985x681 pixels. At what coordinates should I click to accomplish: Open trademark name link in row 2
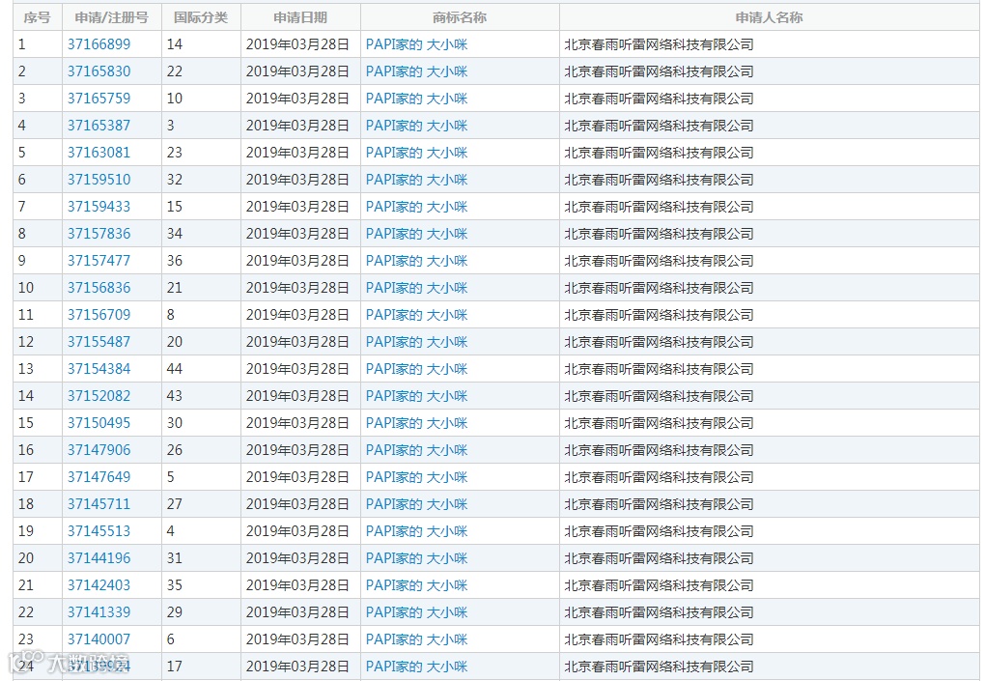416,71
